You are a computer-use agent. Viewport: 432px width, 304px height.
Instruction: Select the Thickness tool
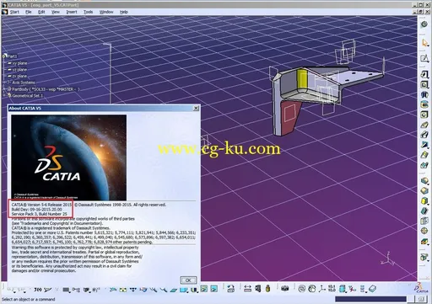(x=424, y=221)
